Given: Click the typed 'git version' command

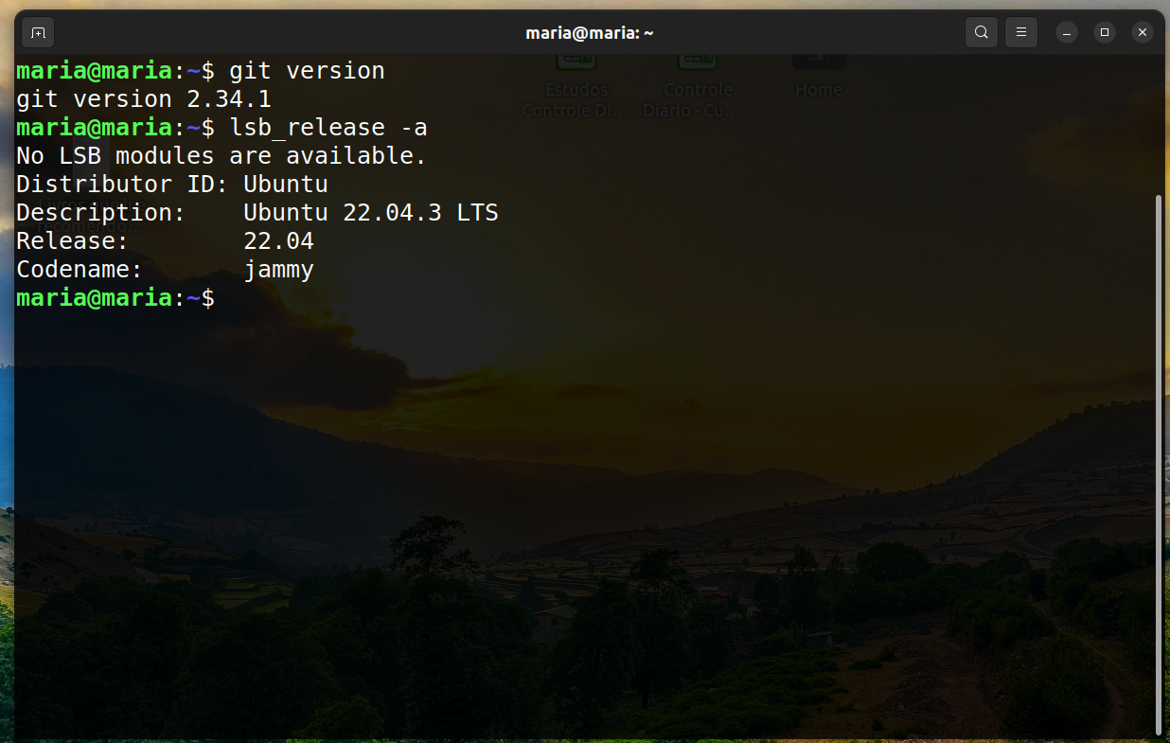Looking at the screenshot, I should point(307,71).
